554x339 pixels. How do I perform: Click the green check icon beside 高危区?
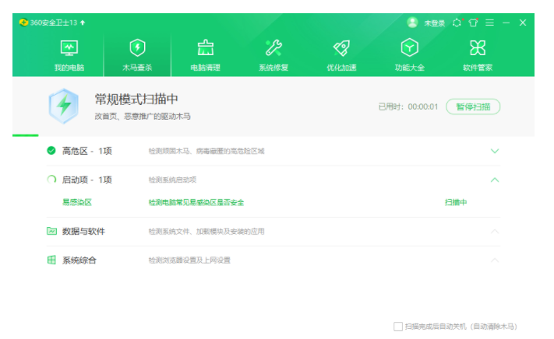click(x=51, y=151)
